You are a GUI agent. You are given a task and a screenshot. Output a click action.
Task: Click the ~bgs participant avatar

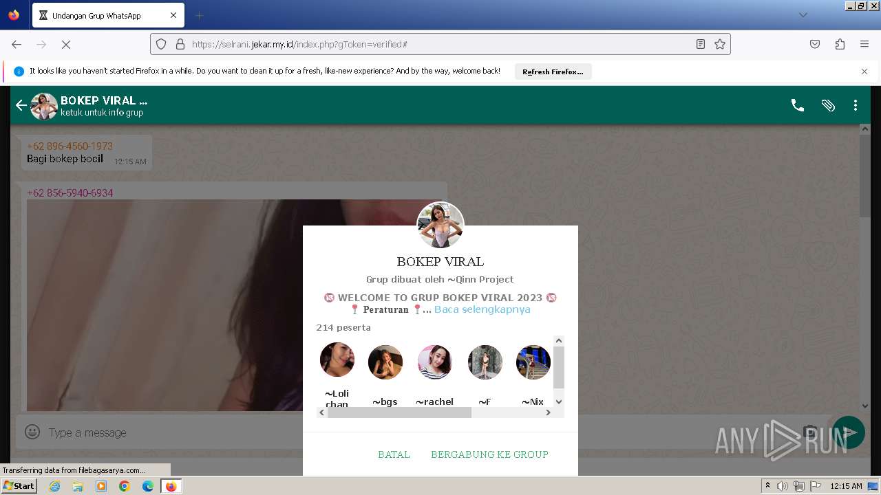[385, 362]
